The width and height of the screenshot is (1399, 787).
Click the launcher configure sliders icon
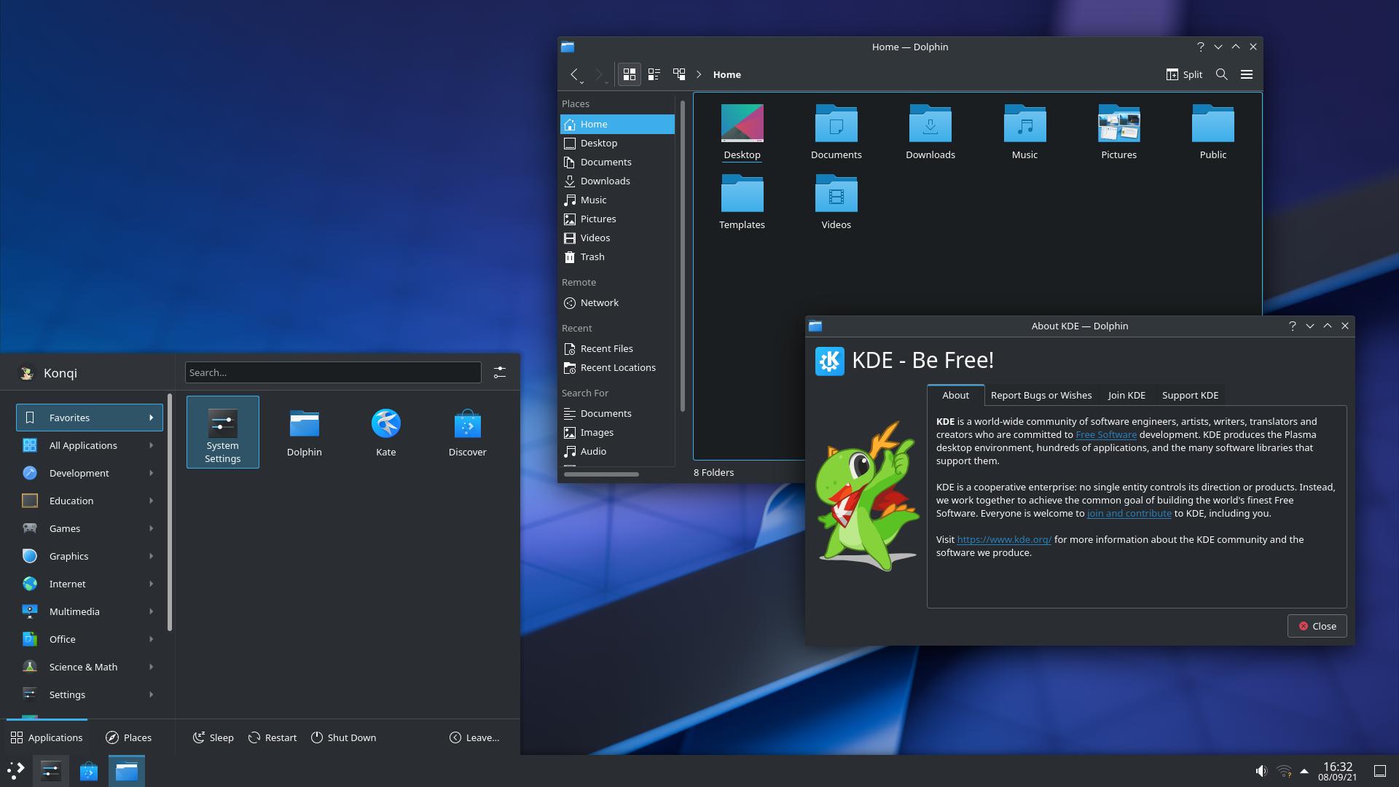[500, 372]
